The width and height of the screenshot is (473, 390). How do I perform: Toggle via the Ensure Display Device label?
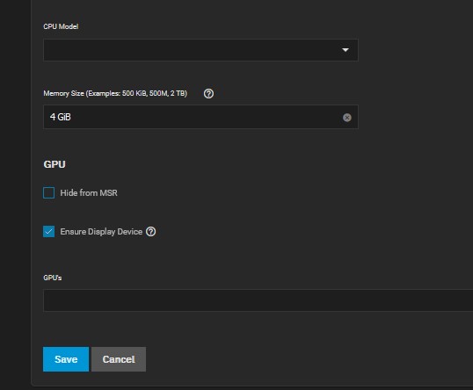pyautogui.click(x=101, y=232)
